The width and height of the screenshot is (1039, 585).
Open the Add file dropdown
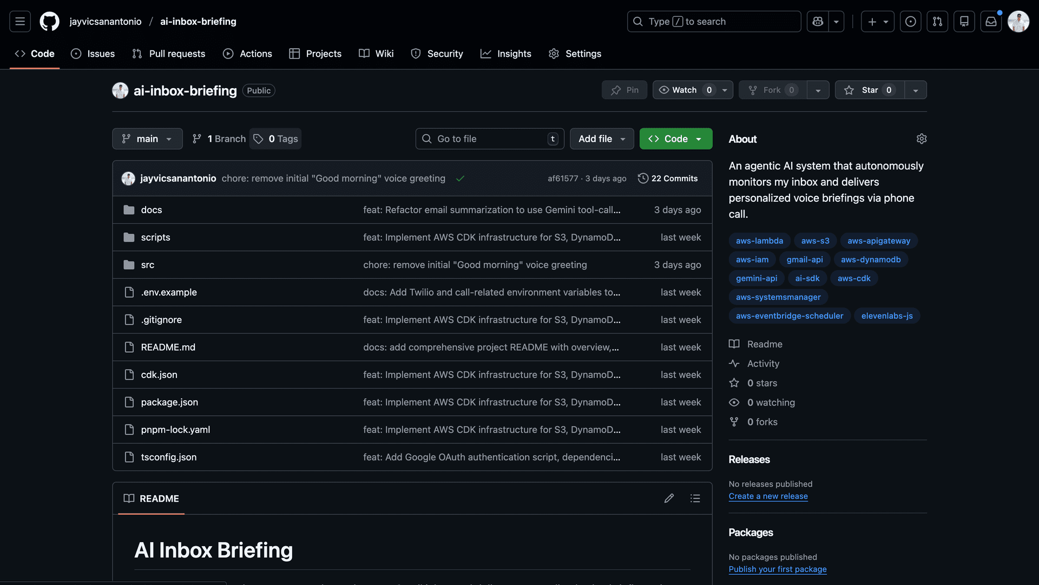pyautogui.click(x=601, y=139)
